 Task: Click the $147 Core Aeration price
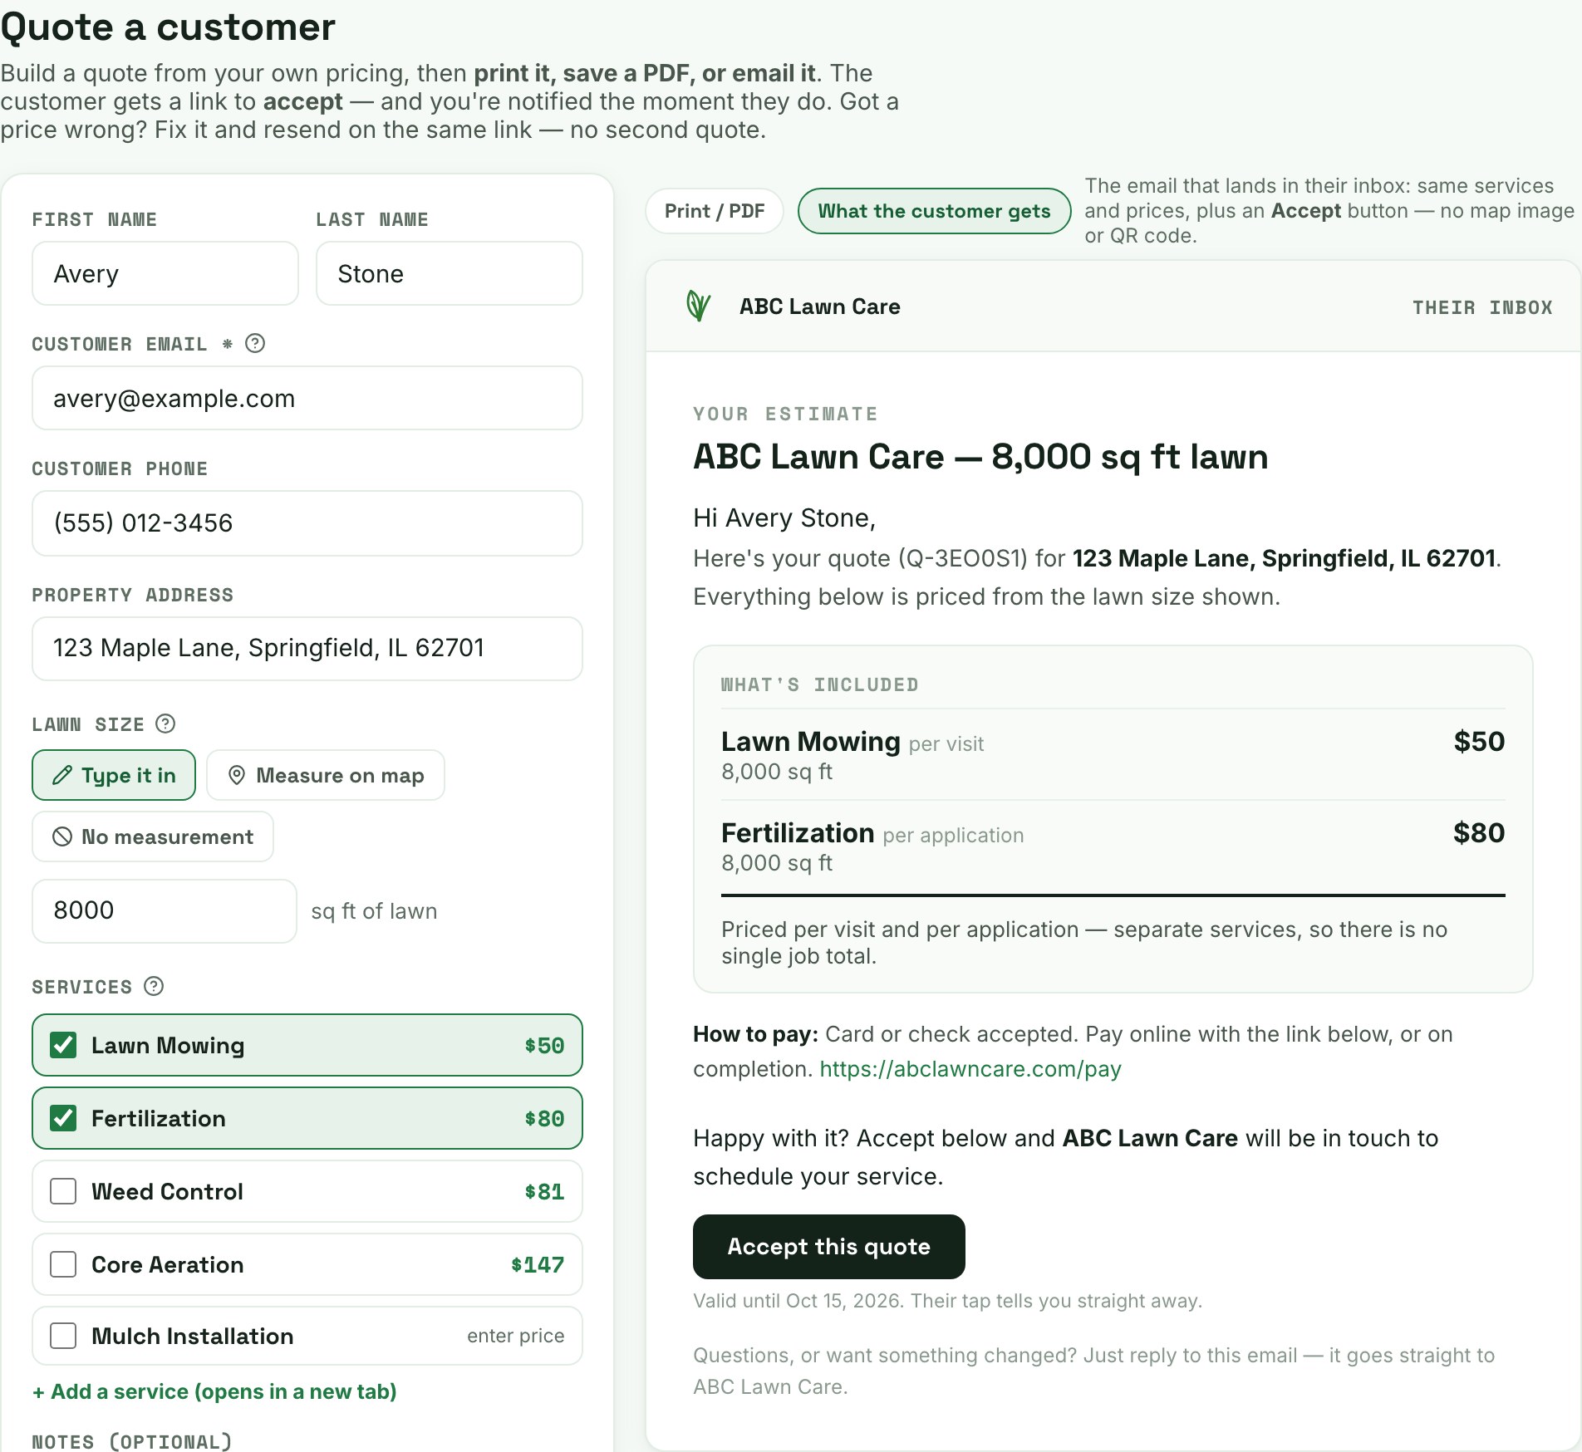coord(538,1264)
